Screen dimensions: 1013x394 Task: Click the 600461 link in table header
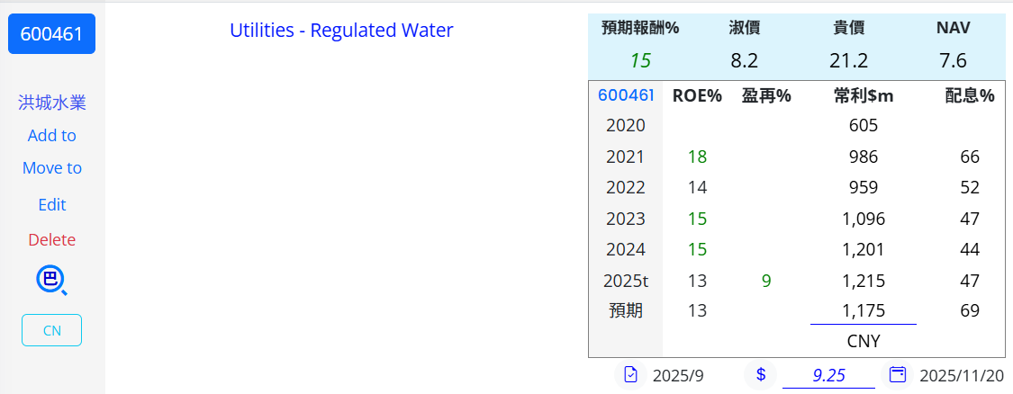(x=626, y=96)
